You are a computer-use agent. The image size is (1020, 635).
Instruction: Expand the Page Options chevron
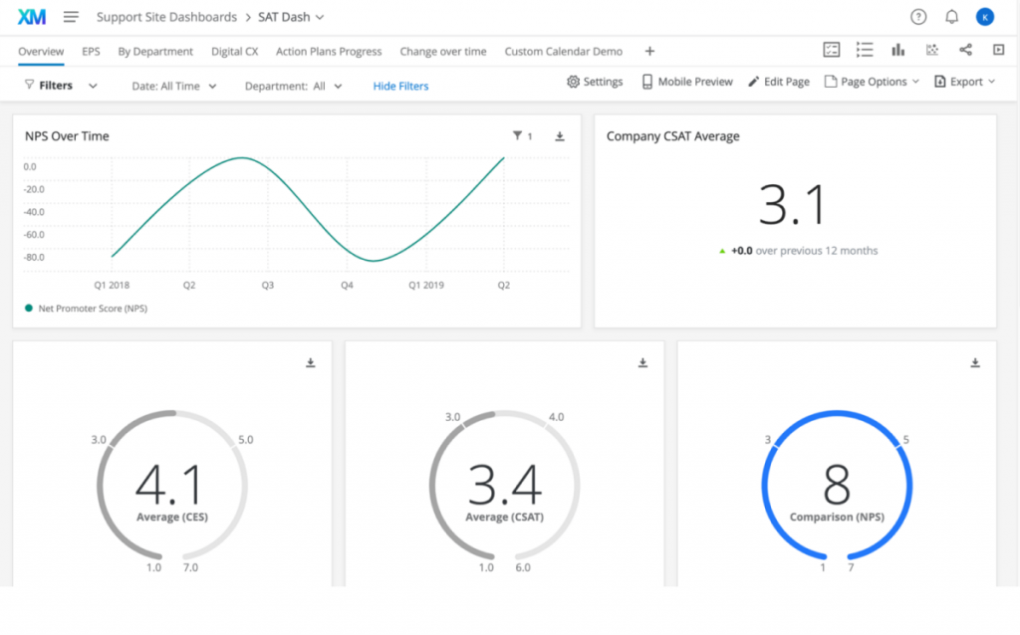pyautogui.click(x=916, y=82)
